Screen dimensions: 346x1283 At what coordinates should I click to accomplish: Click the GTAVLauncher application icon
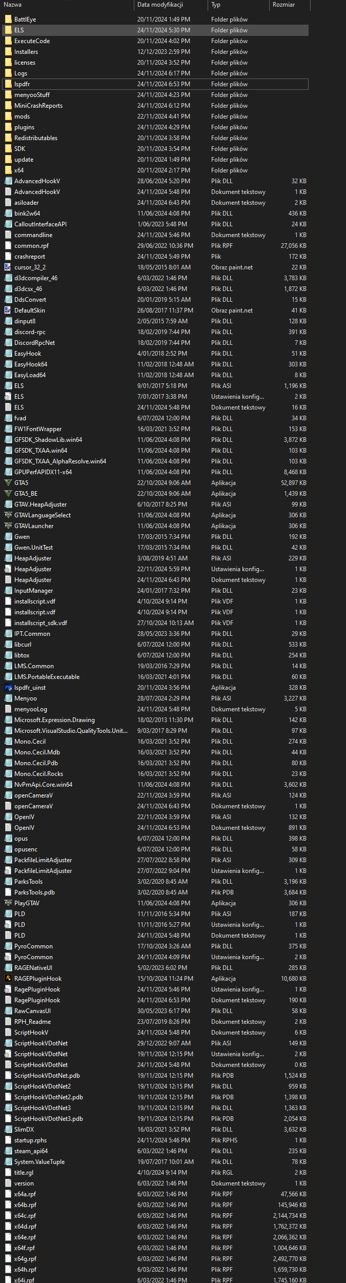click(8, 526)
